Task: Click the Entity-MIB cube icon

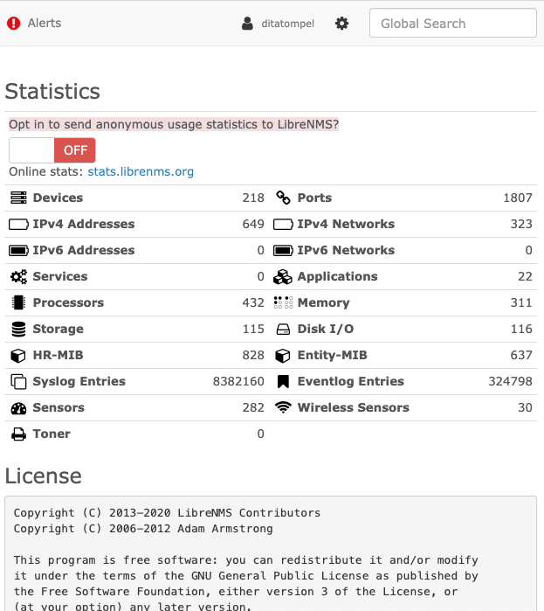Action: [283, 356]
